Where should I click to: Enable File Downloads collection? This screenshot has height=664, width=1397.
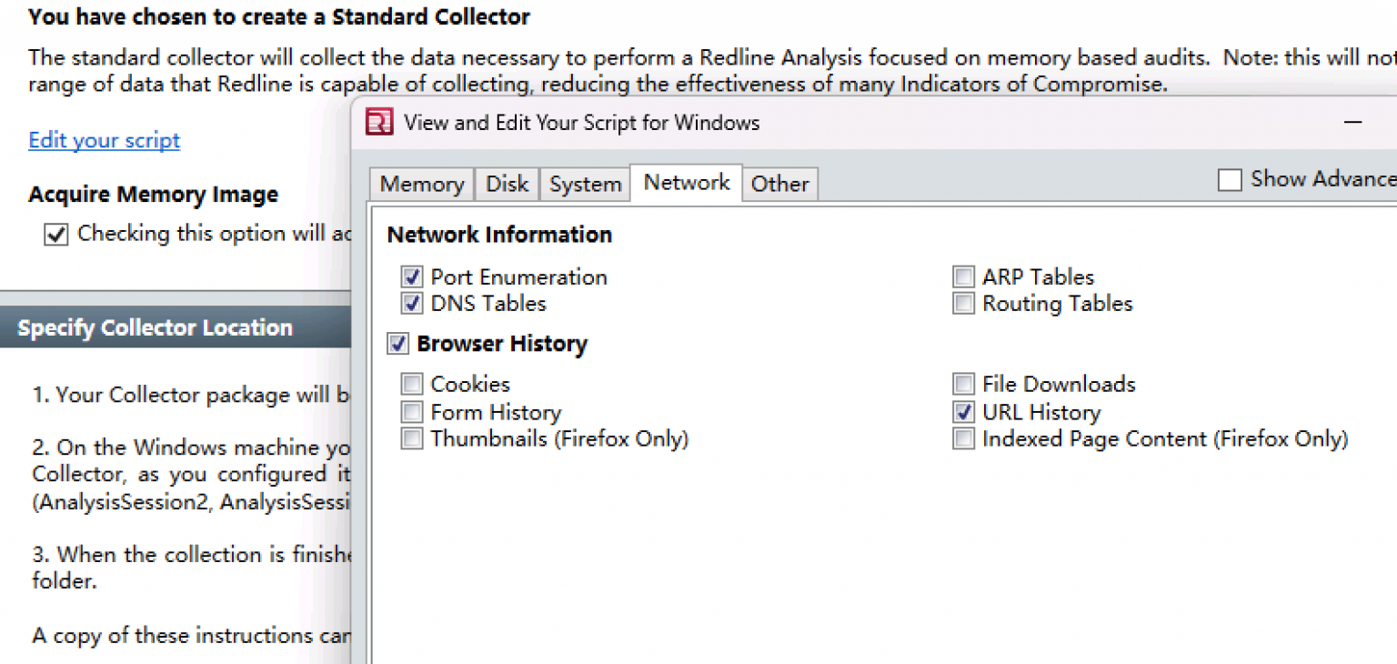(x=963, y=383)
